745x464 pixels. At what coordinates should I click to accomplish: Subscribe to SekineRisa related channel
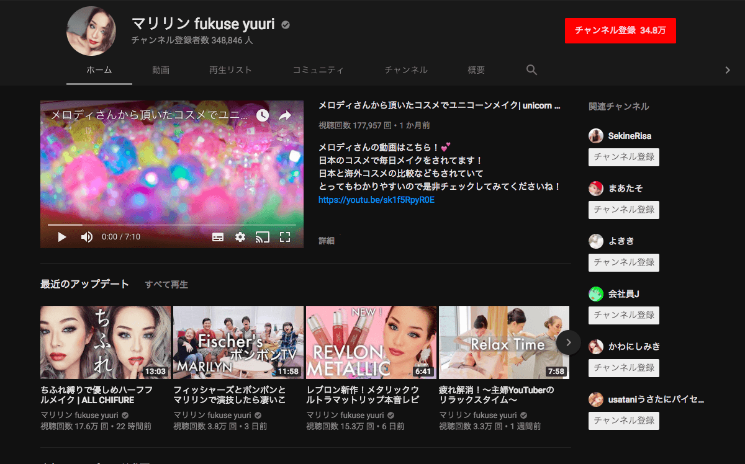coord(623,157)
